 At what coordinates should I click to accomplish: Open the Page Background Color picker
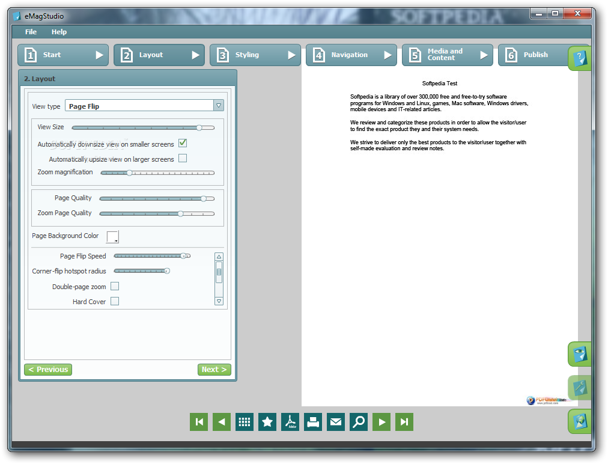112,237
